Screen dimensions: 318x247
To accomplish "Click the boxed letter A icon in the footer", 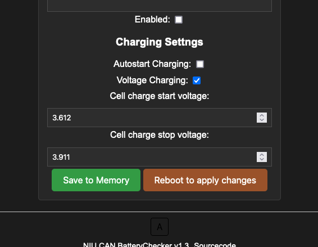I will coord(160,227).
